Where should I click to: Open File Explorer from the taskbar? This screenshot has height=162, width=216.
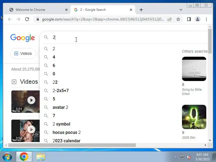click(41, 157)
